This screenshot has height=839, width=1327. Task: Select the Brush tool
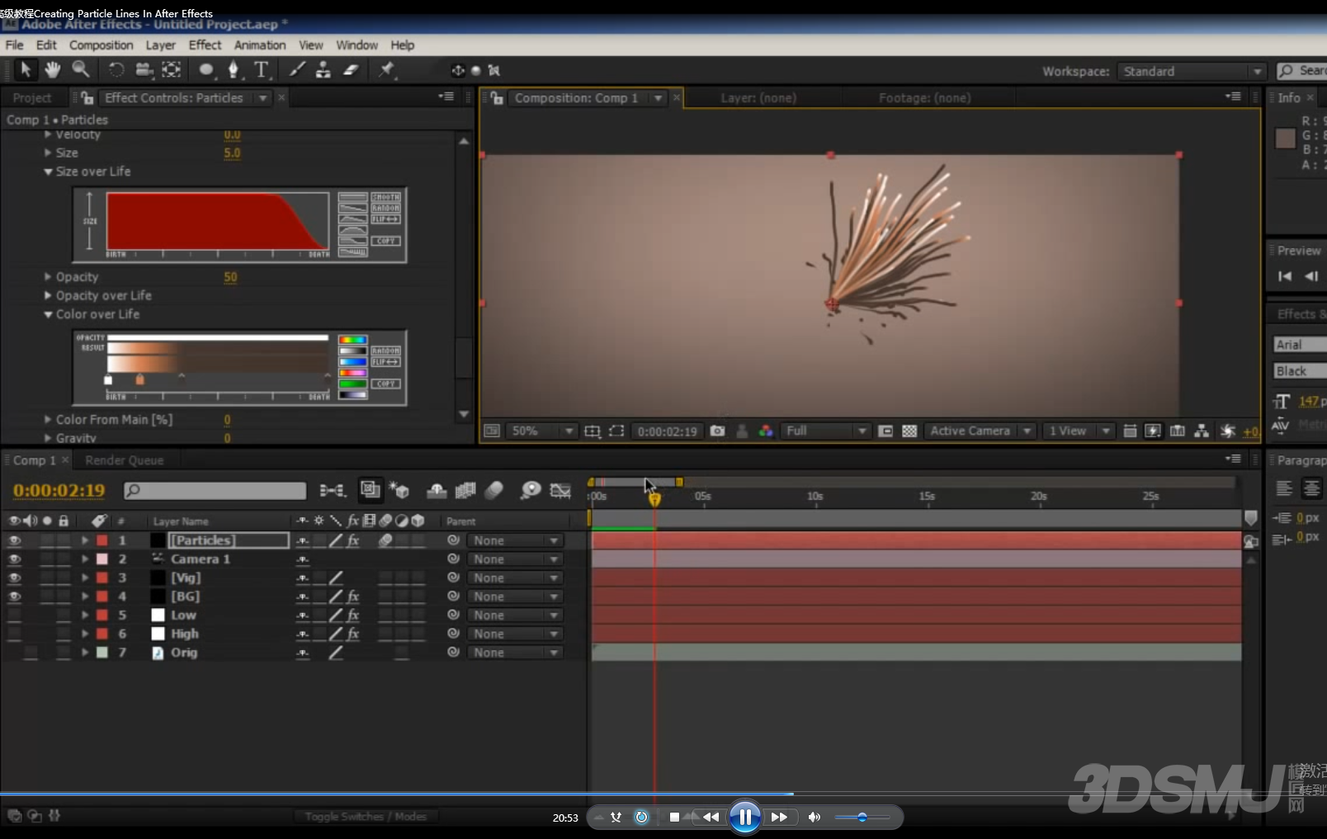tap(297, 70)
